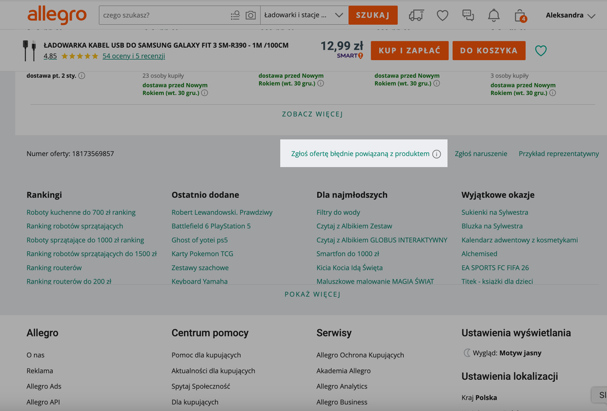Open the messages chat icon
The width and height of the screenshot is (607, 411).
[468, 15]
